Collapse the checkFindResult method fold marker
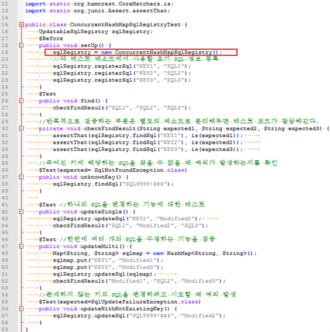330x332 pixels. tap(21, 128)
